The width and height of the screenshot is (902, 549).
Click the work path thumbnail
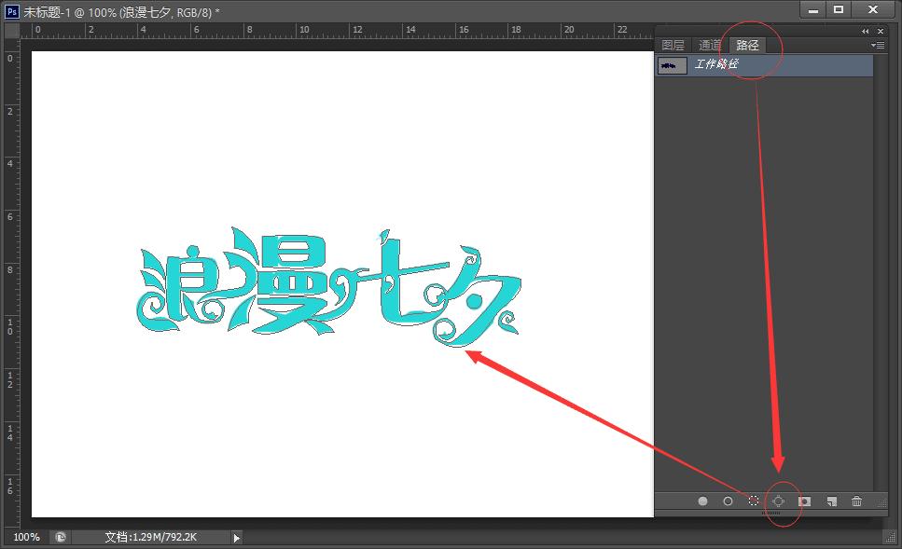click(672, 65)
